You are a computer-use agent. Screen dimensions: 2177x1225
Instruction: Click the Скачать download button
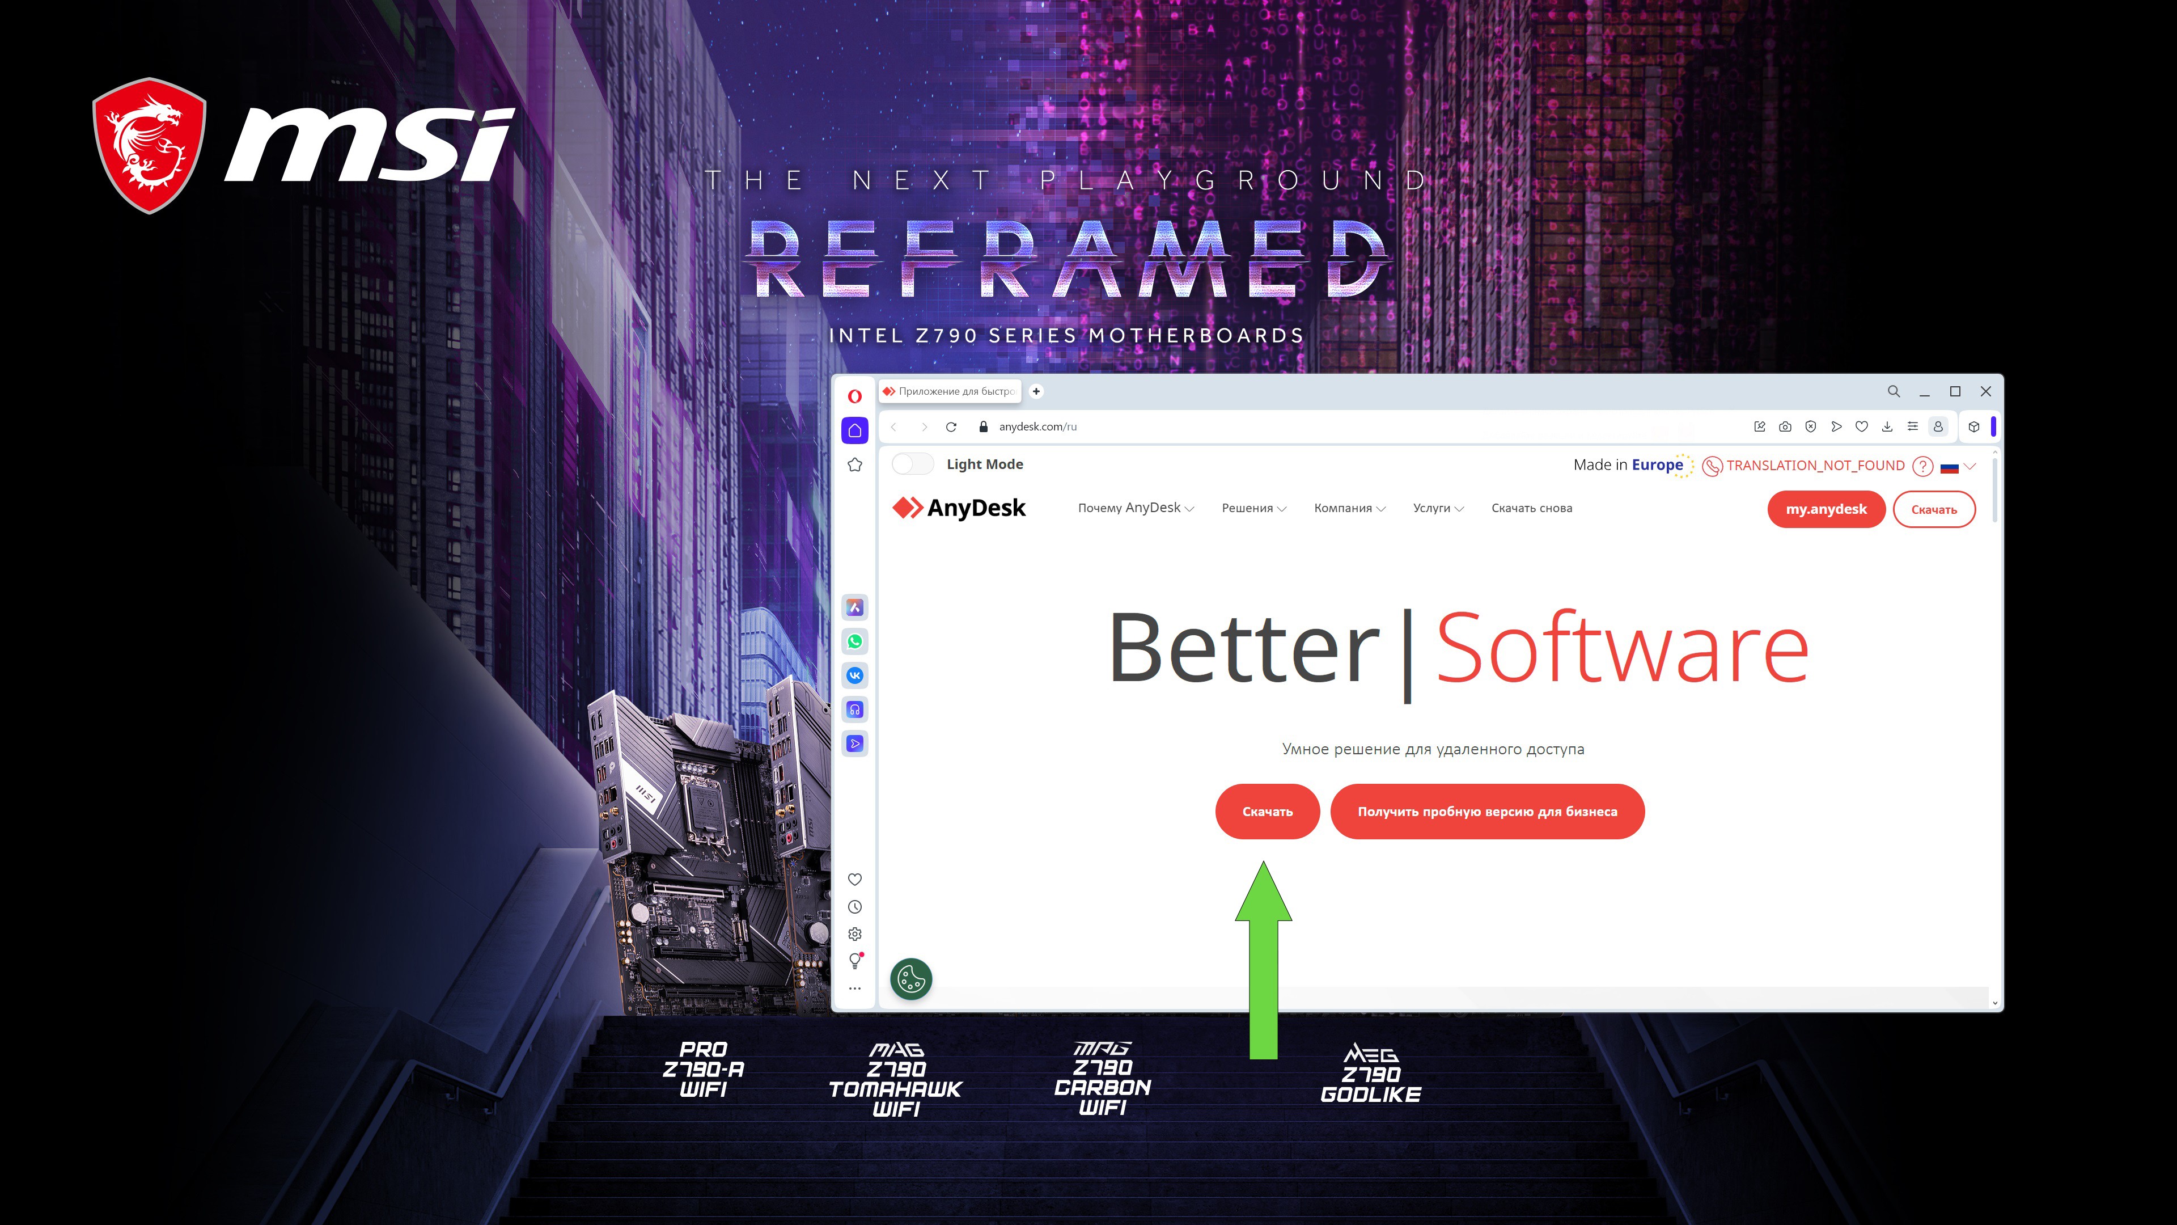coord(1268,810)
